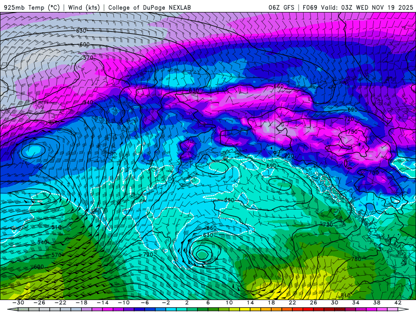Click the 14 colorbar scale label
The height and width of the screenshot is (312, 416).
click(x=250, y=303)
